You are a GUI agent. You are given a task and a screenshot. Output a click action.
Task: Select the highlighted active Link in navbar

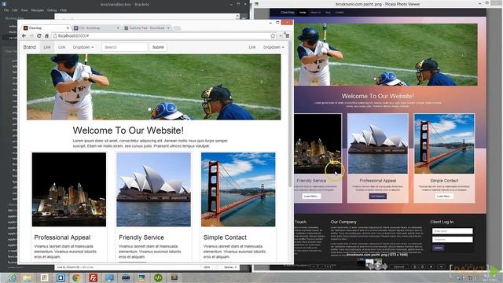pos(47,47)
